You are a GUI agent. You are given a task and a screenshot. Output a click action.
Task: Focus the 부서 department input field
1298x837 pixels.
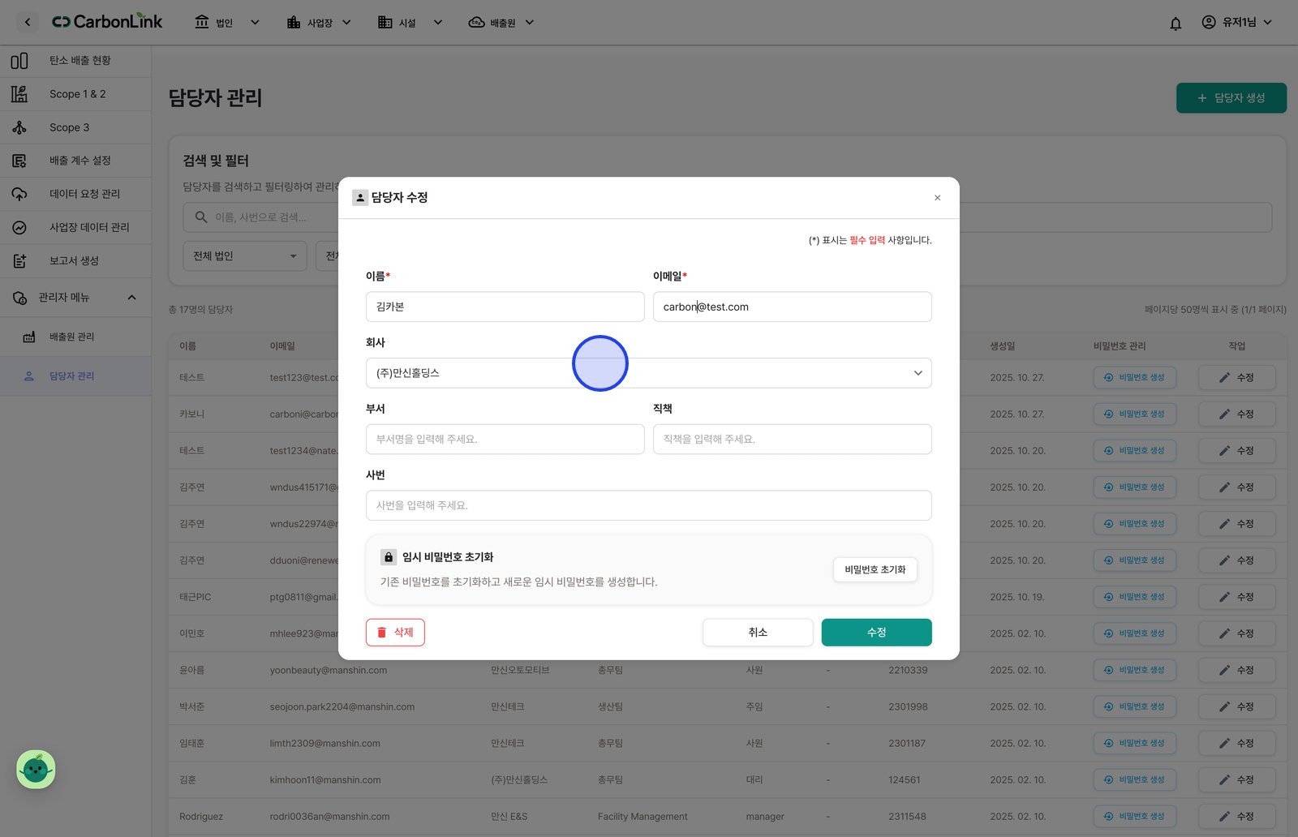505,439
